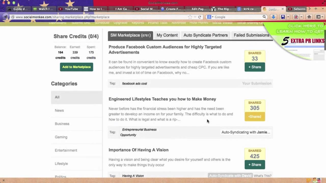Viewport: 326px width, 183px height.
Task: Open the Auto Syndicate Partners tab
Action: [206, 35]
